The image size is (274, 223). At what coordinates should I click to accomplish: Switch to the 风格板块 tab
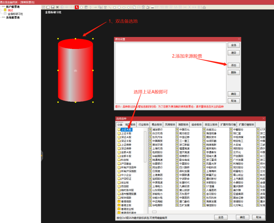[170, 125]
